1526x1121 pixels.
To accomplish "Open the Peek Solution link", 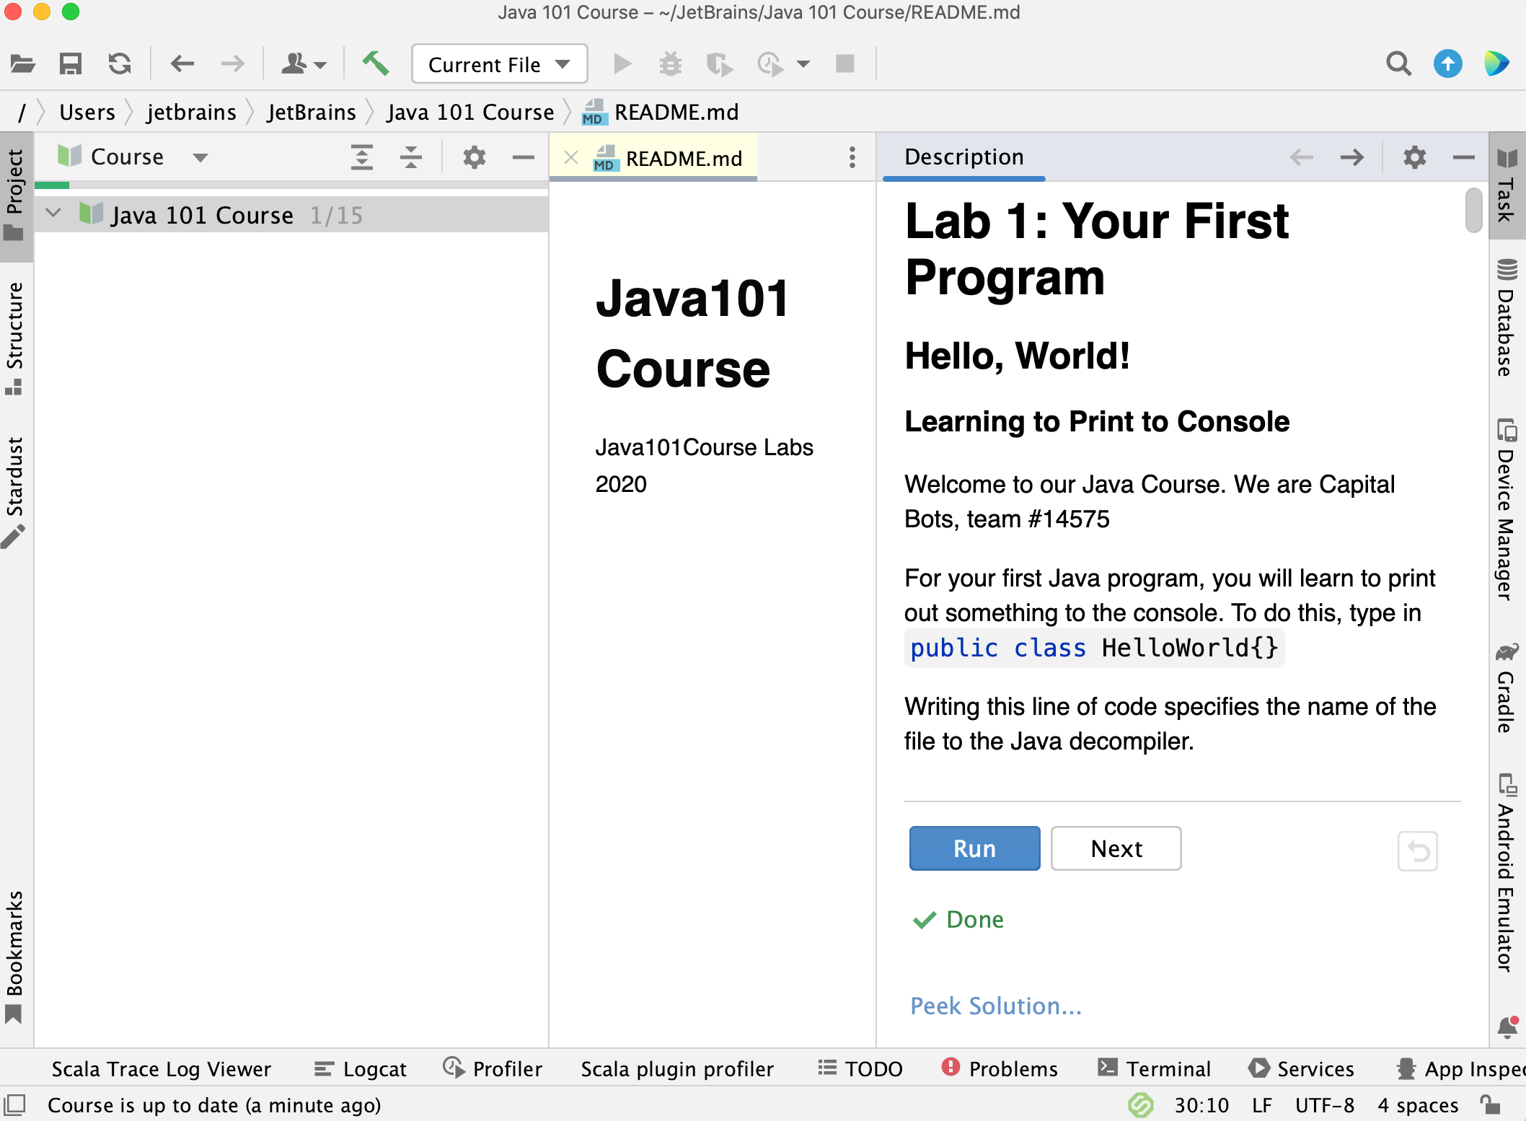I will click(993, 1005).
